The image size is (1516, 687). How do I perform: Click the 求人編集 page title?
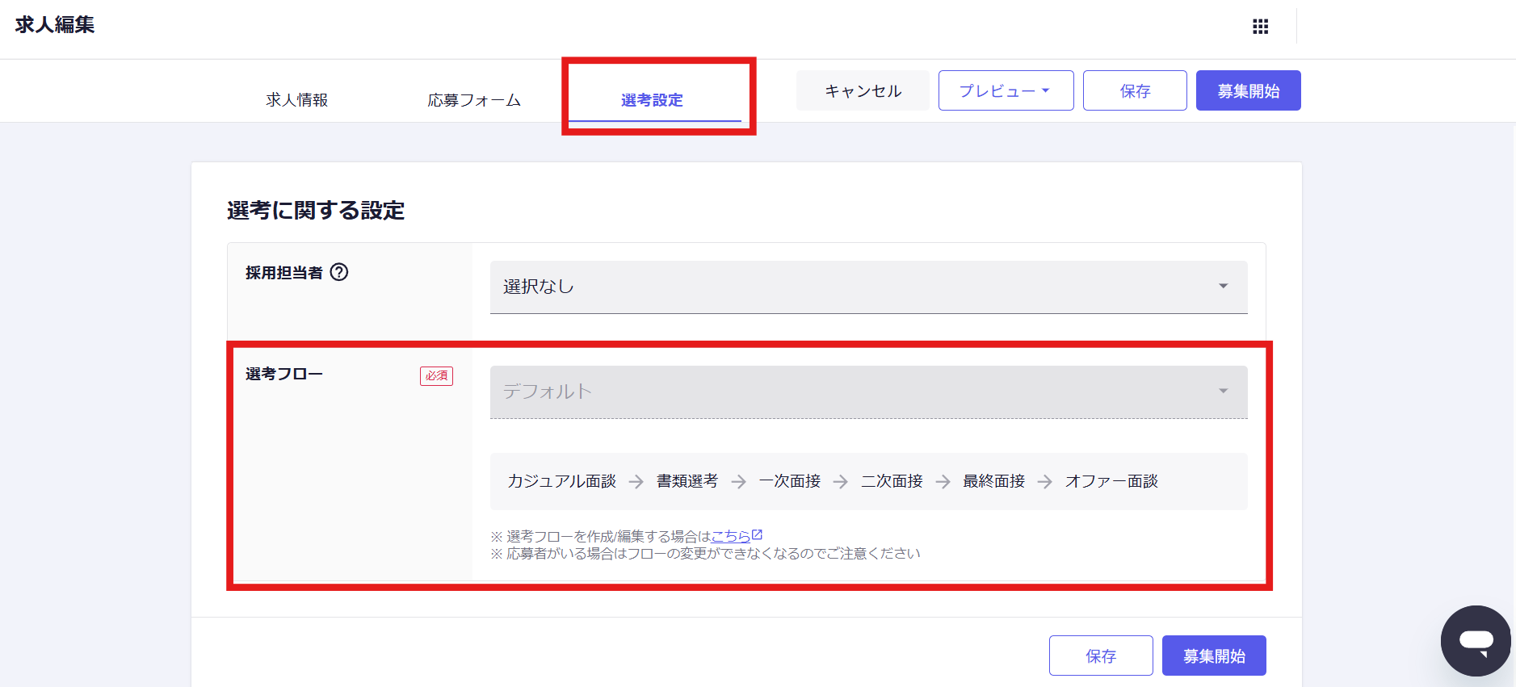55,25
